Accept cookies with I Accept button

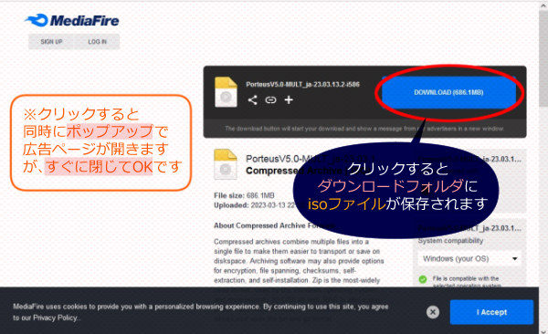tap(491, 312)
